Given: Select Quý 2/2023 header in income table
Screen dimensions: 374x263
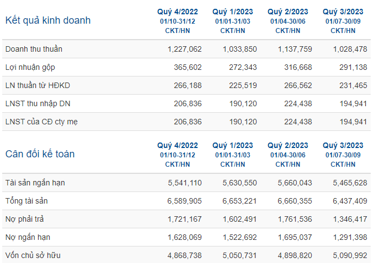Looking at the screenshot, I should point(287,12).
